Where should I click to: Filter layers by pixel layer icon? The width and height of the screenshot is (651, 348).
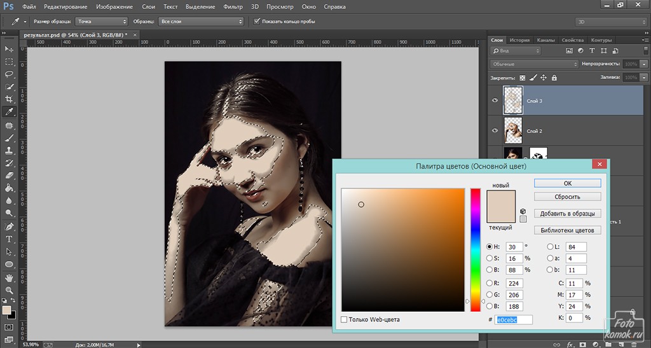(x=569, y=51)
